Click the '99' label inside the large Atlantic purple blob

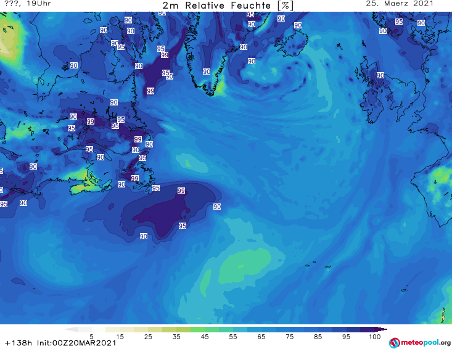pyautogui.click(x=181, y=191)
